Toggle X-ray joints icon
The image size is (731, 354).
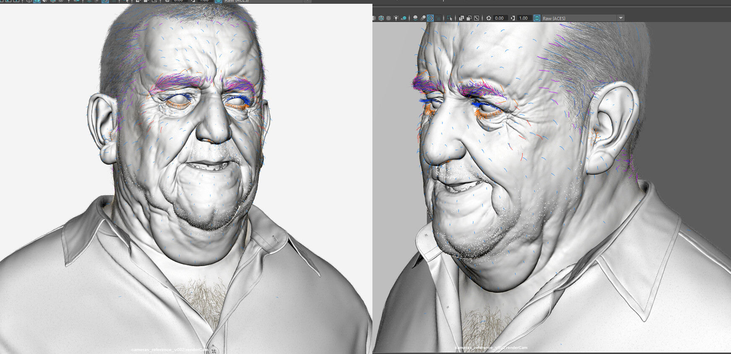(x=476, y=18)
